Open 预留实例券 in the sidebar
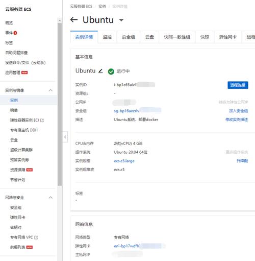 click(x=19, y=160)
